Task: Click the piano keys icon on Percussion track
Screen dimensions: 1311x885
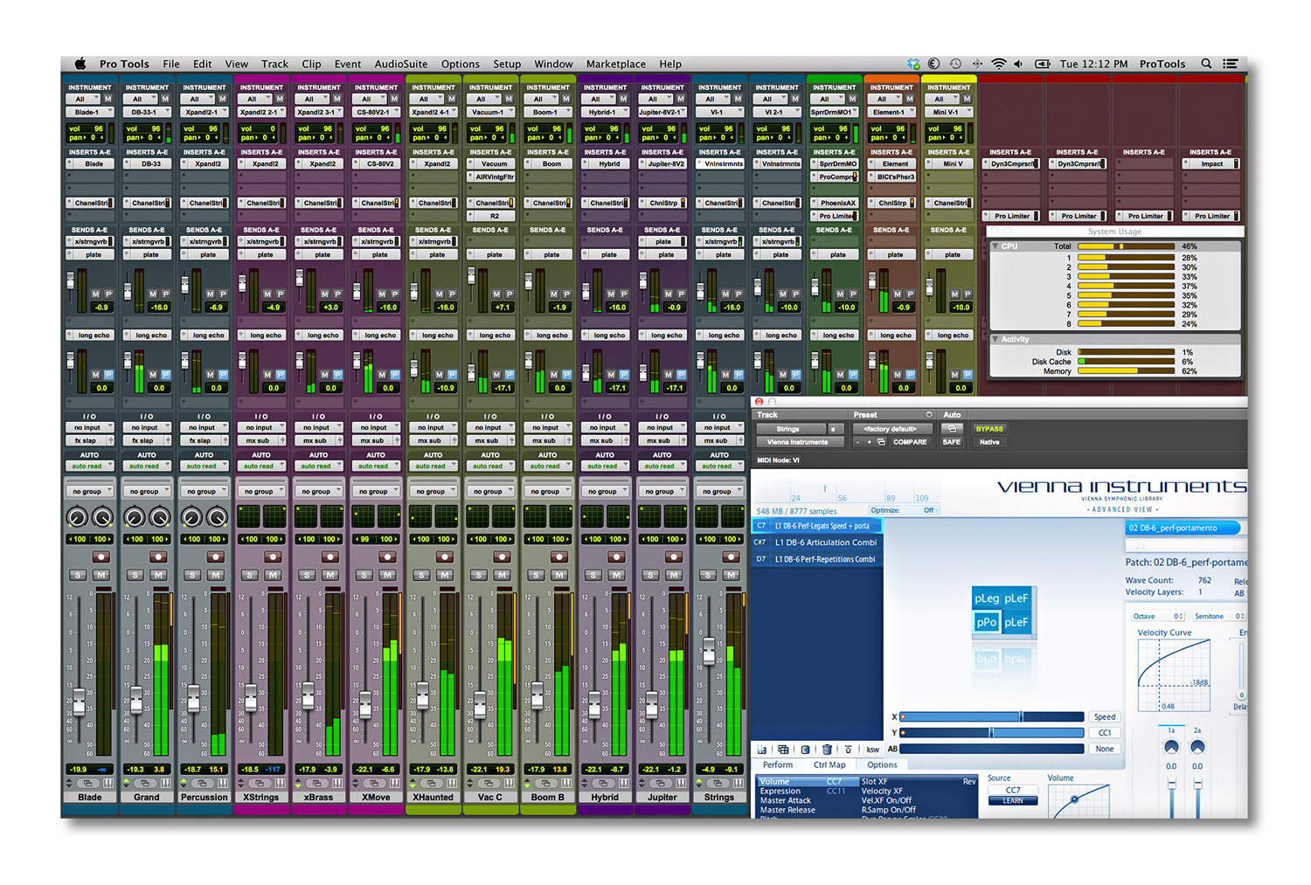Action: [222, 784]
